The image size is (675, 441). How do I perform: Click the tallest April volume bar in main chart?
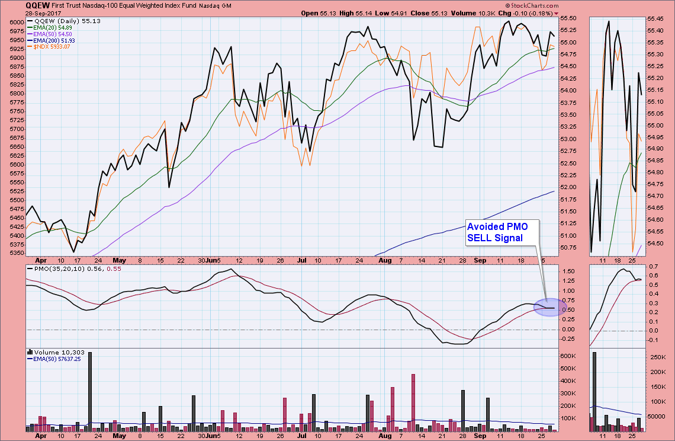[90, 391]
